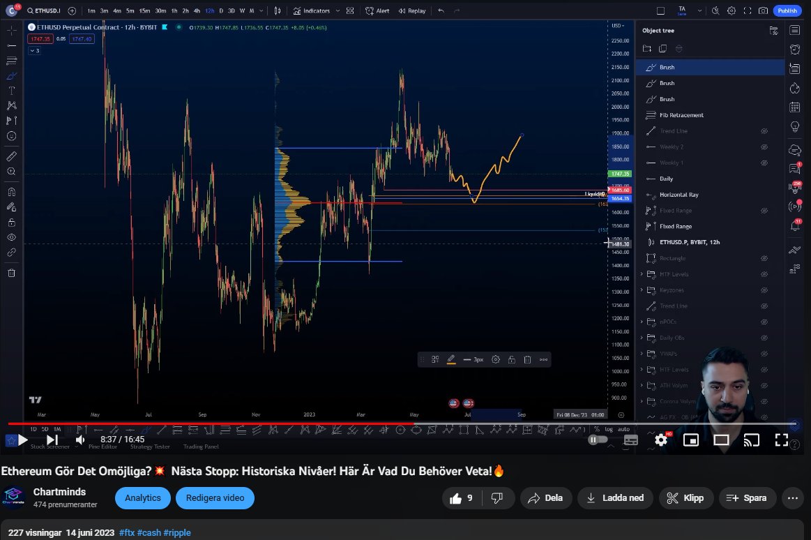811x540 pixels.
Task: Select the first Brush object row
Action: (710, 67)
